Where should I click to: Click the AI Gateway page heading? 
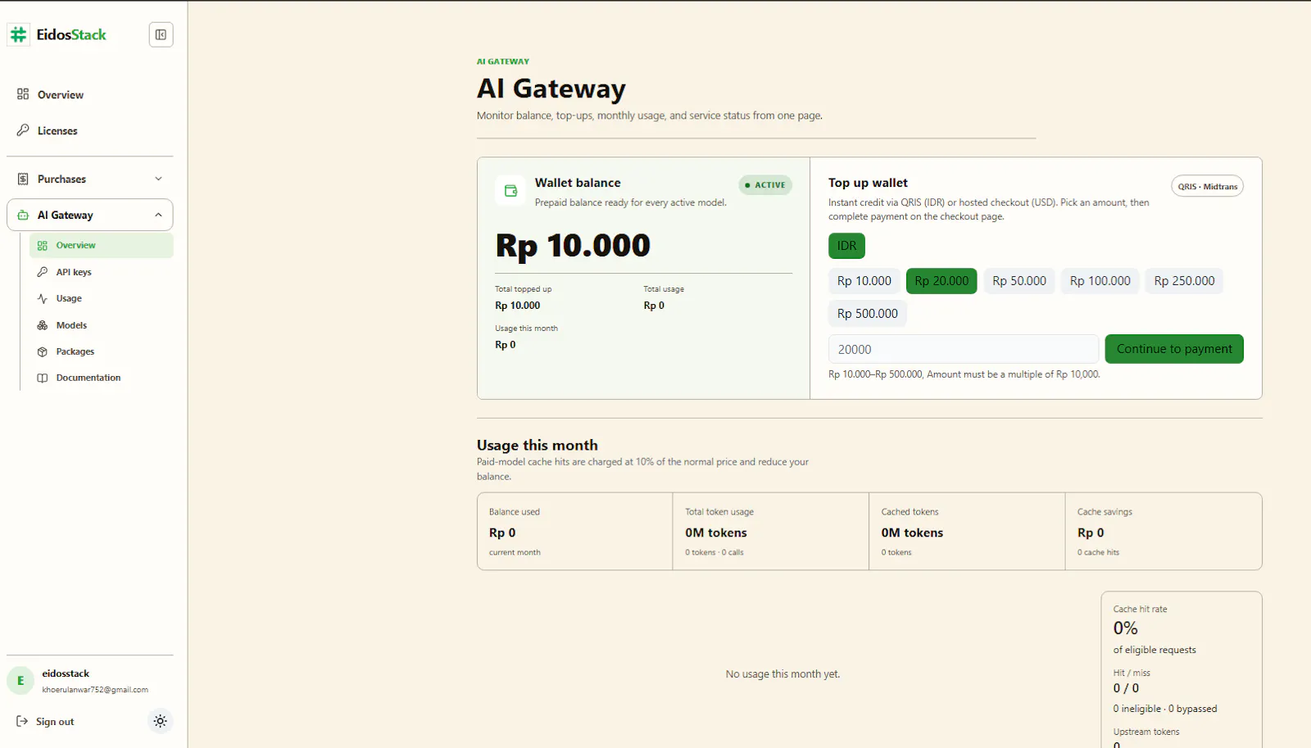pos(551,88)
